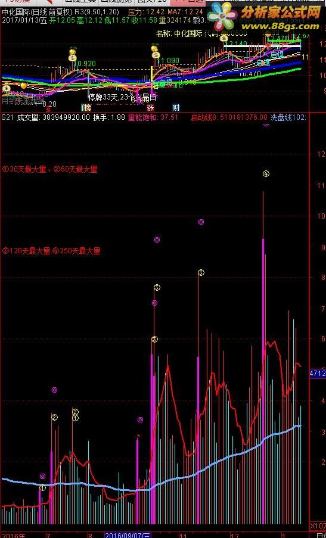
Task: Click the blue 4712 value tag on axis
Action: (318, 374)
